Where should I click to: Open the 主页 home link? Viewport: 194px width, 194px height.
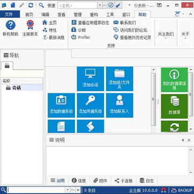[x=50, y=23]
